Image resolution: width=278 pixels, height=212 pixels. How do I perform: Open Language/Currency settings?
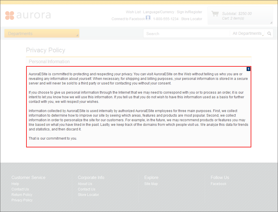click(x=159, y=12)
